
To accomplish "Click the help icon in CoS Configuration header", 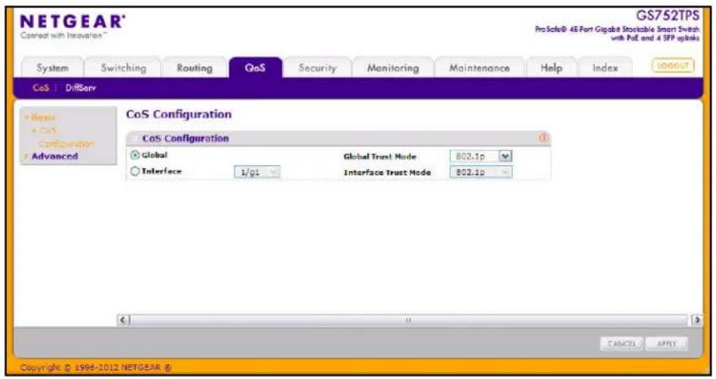I will pos(543,137).
